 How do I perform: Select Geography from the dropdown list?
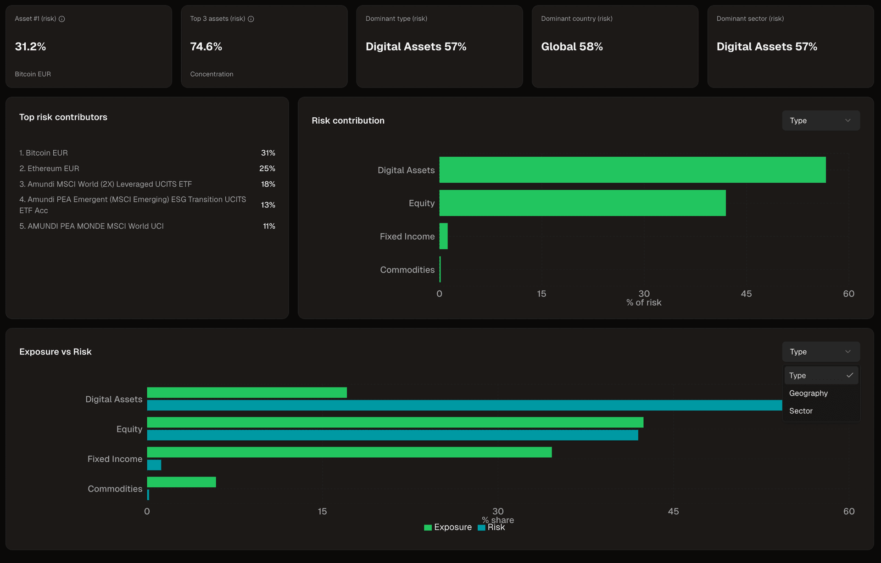coord(809,393)
